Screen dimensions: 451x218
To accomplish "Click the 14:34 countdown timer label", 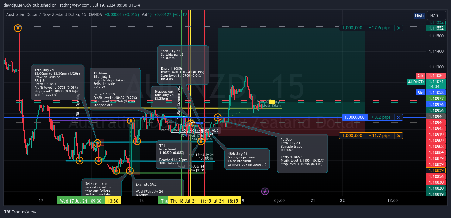I will [436, 86].
